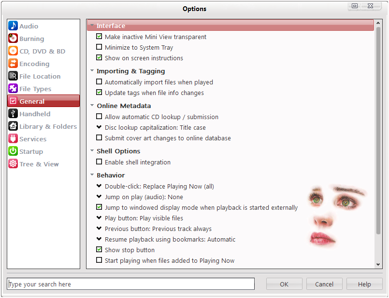Expand Resume playback using bookmarks option
The width and height of the screenshot is (389, 298).
[x=99, y=239]
